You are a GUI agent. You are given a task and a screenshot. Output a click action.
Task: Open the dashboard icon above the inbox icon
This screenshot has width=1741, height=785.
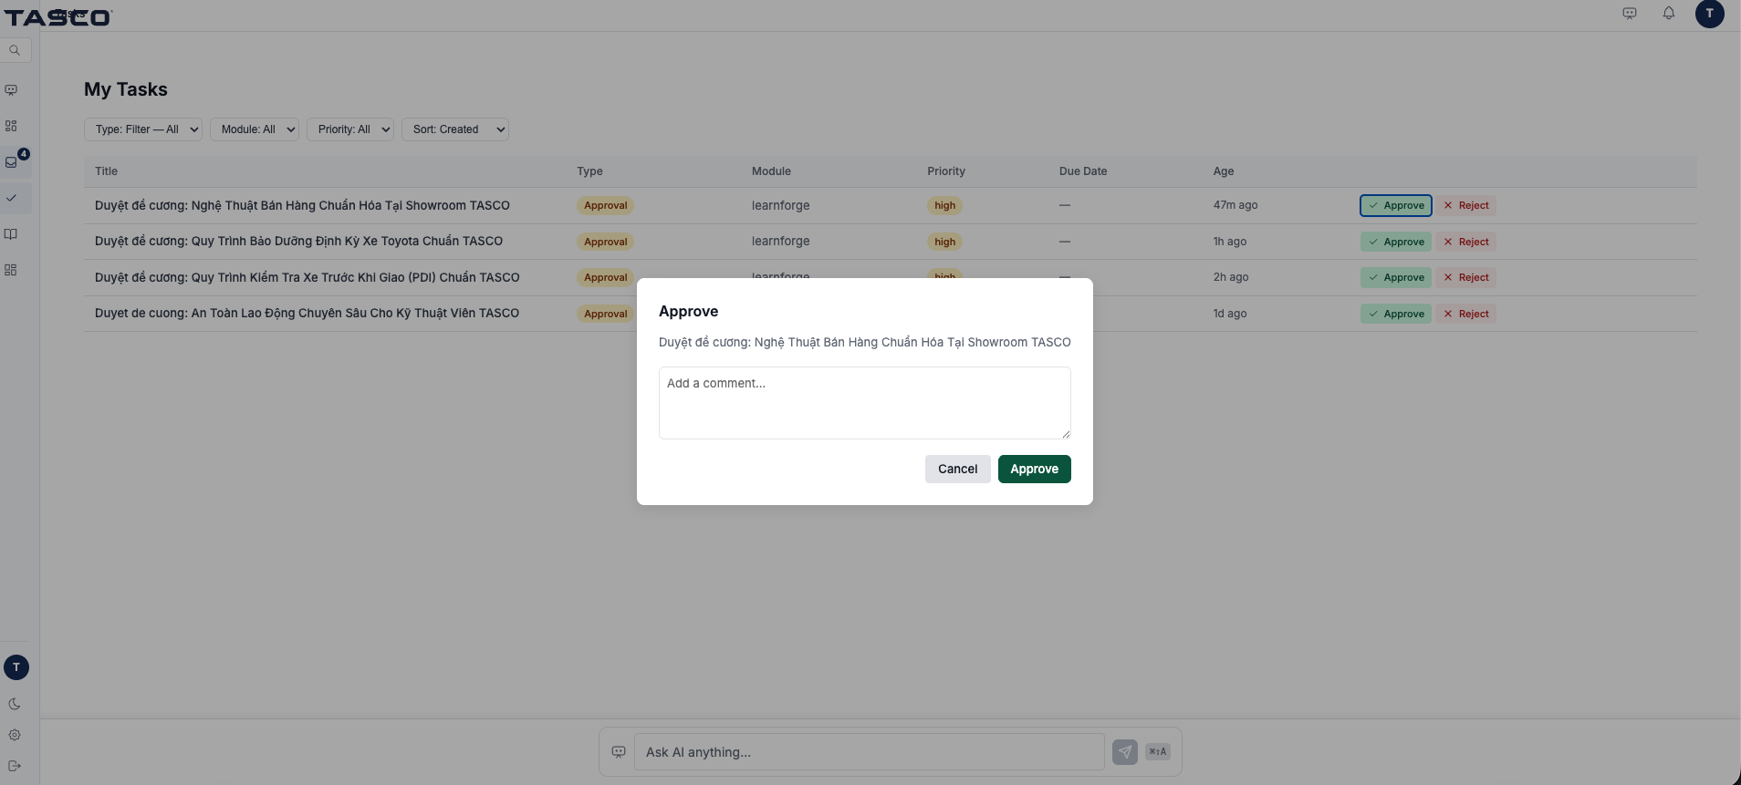pyautogui.click(x=11, y=126)
